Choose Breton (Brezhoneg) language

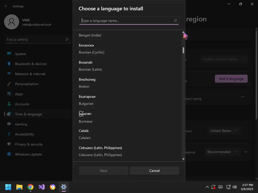point(127,83)
